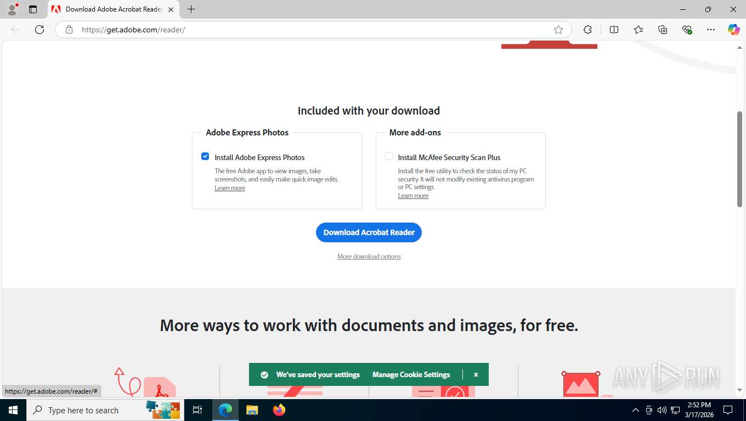This screenshot has width=746, height=421.
Task: Click the puzzle search highlight in taskbar
Action: 163,409
